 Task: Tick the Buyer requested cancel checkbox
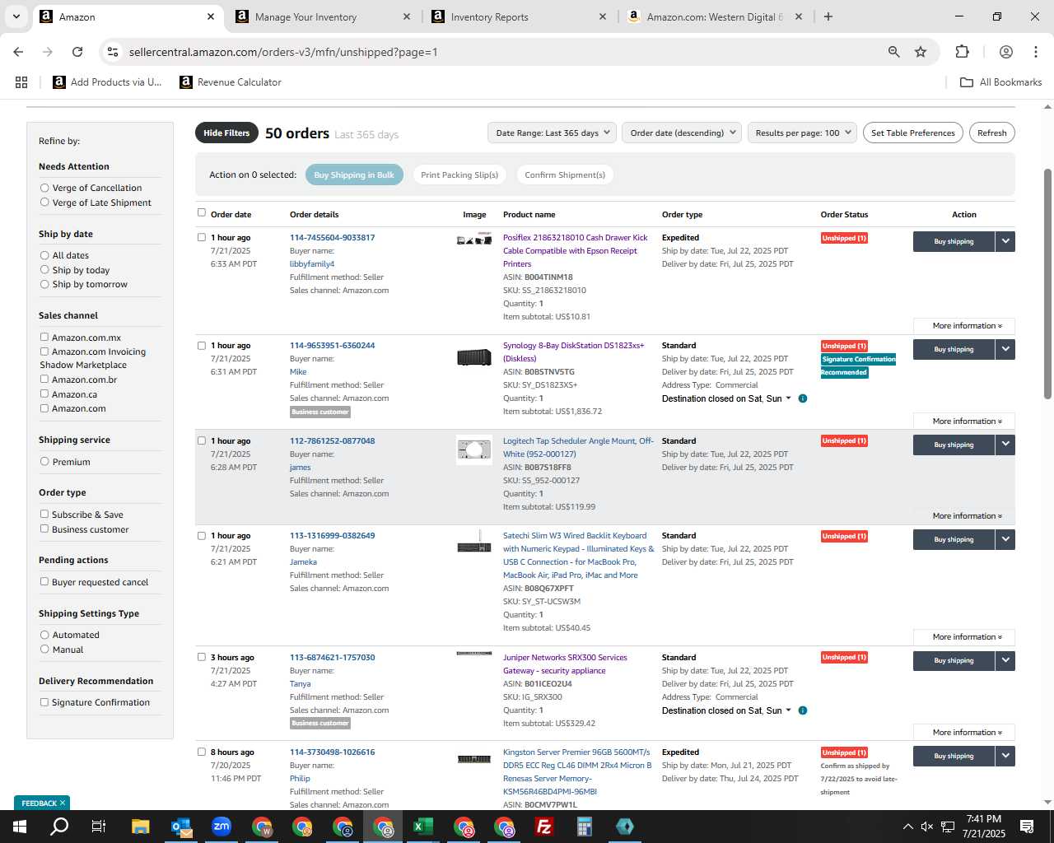(44, 582)
